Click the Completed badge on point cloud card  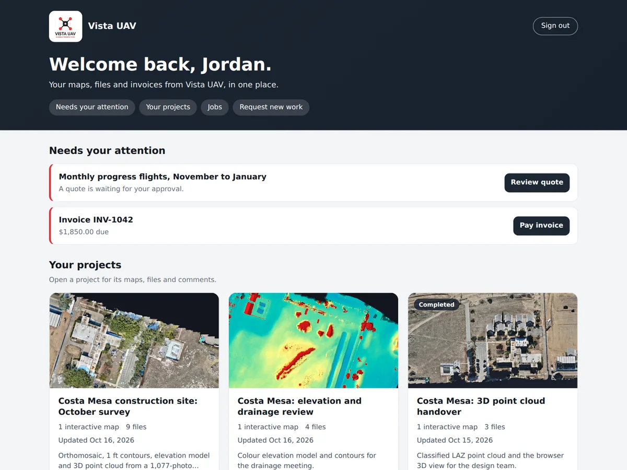tap(436, 304)
